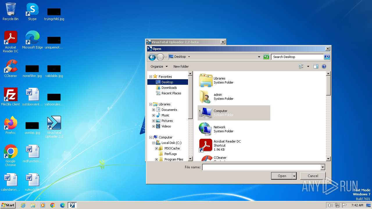Select Microsoft Edge desktop shortcut
This screenshot has width=372, height=209.
(32, 40)
